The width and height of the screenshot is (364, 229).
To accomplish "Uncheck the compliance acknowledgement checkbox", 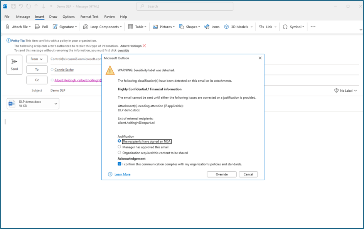I will pyautogui.click(x=120, y=164).
